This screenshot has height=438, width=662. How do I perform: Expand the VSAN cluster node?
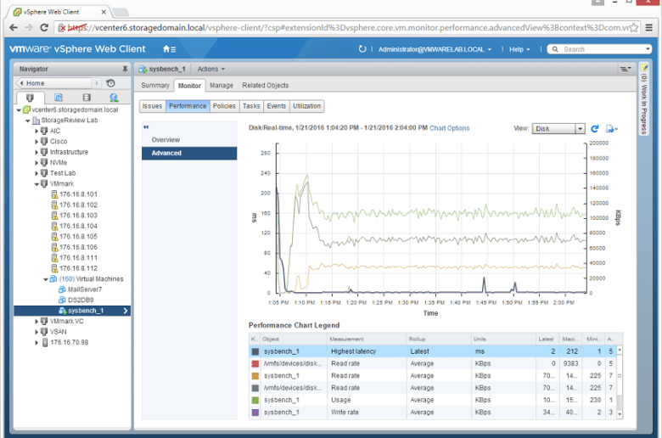(x=36, y=332)
